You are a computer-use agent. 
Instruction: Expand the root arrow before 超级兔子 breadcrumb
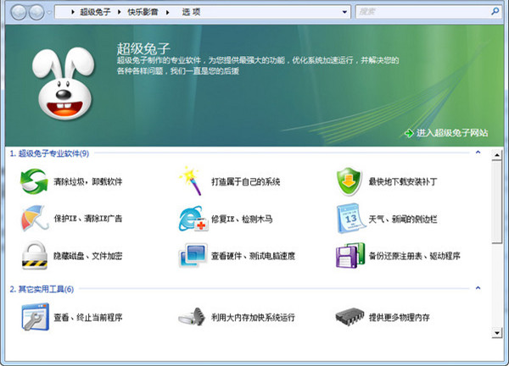[73, 13]
